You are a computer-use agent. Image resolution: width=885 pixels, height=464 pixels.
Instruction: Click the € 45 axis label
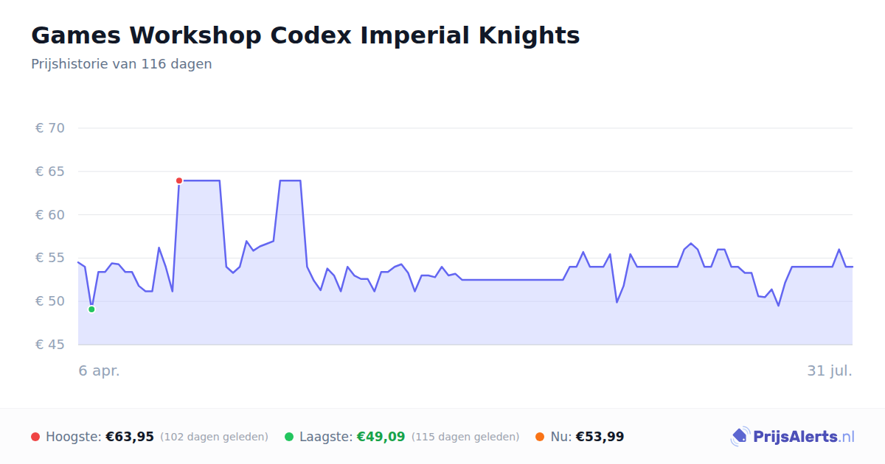click(x=50, y=345)
